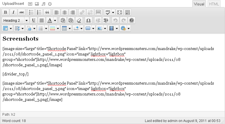Switch to the HTML editor tab
225x124 pixels.
[214, 4]
